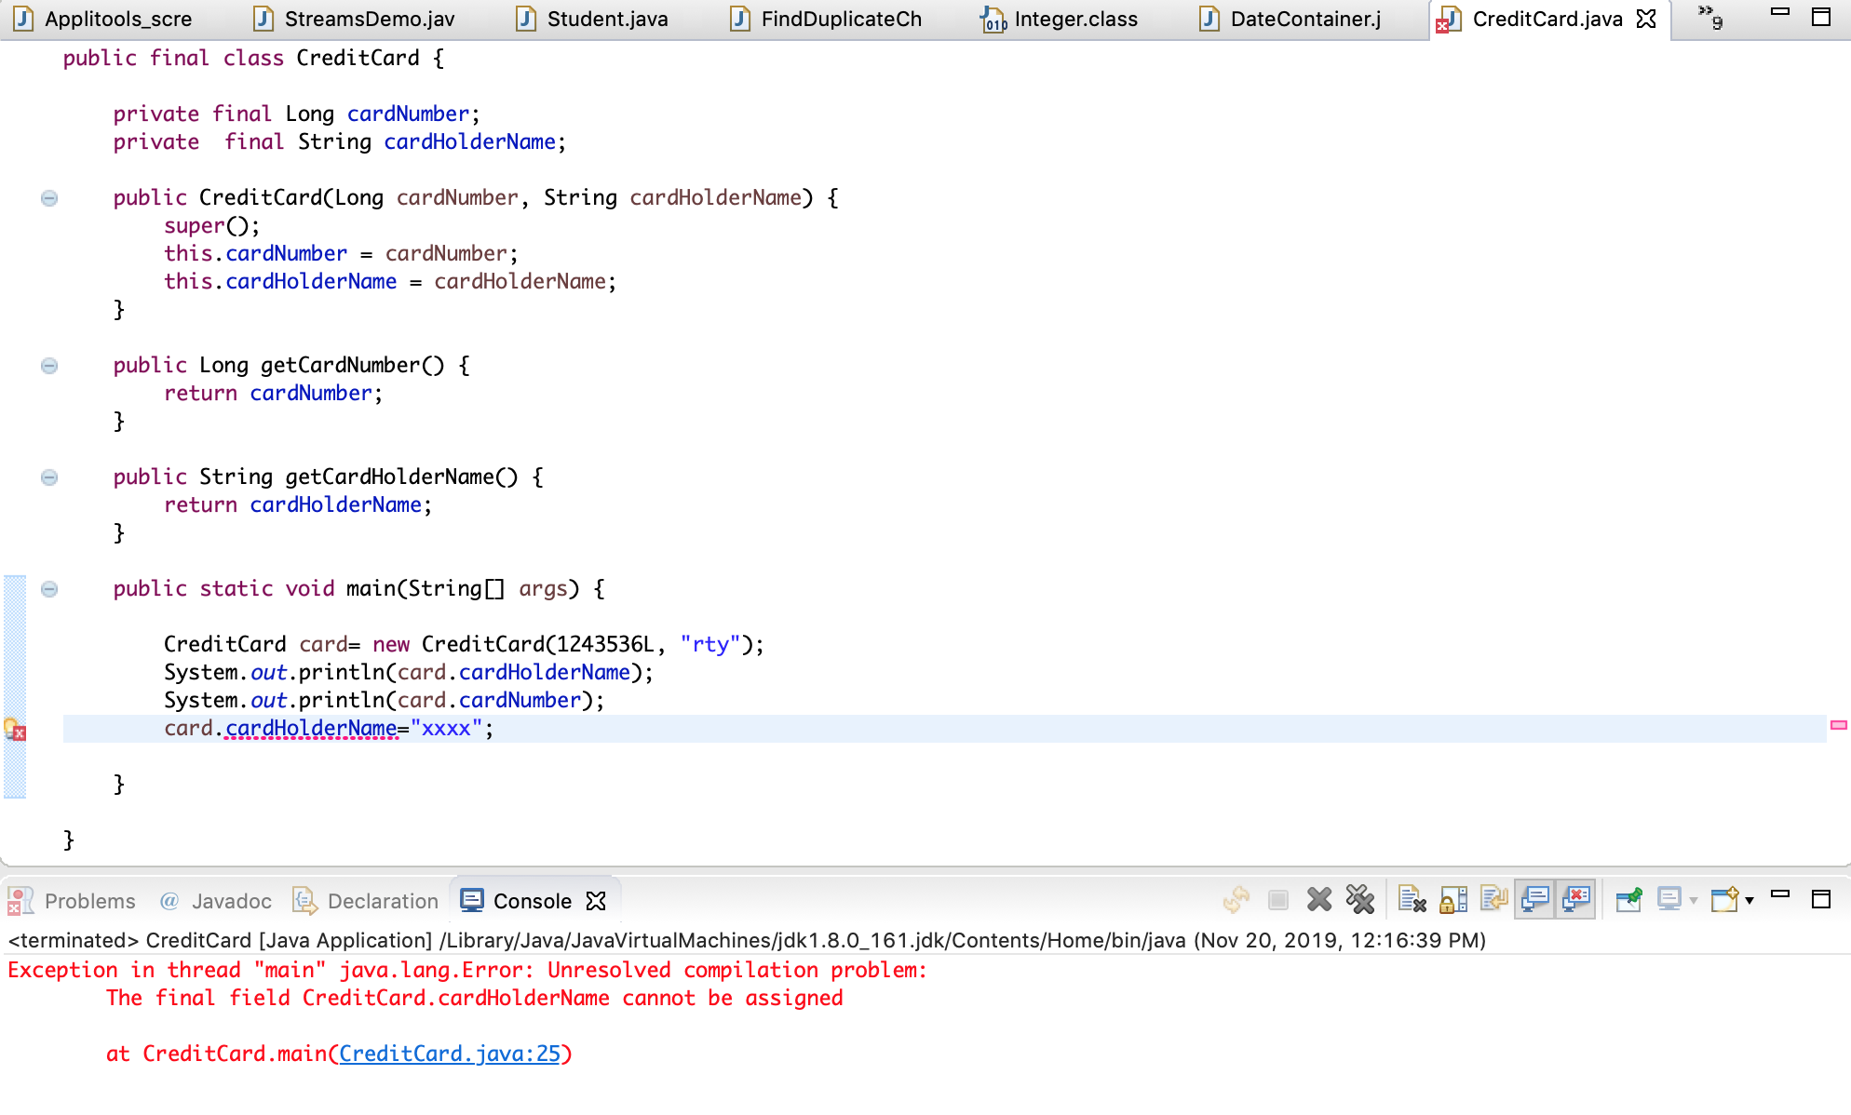This screenshot has width=1851, height=1115.
Task: Select the Console tab in bottom panel
Action: tap(528, 900)
